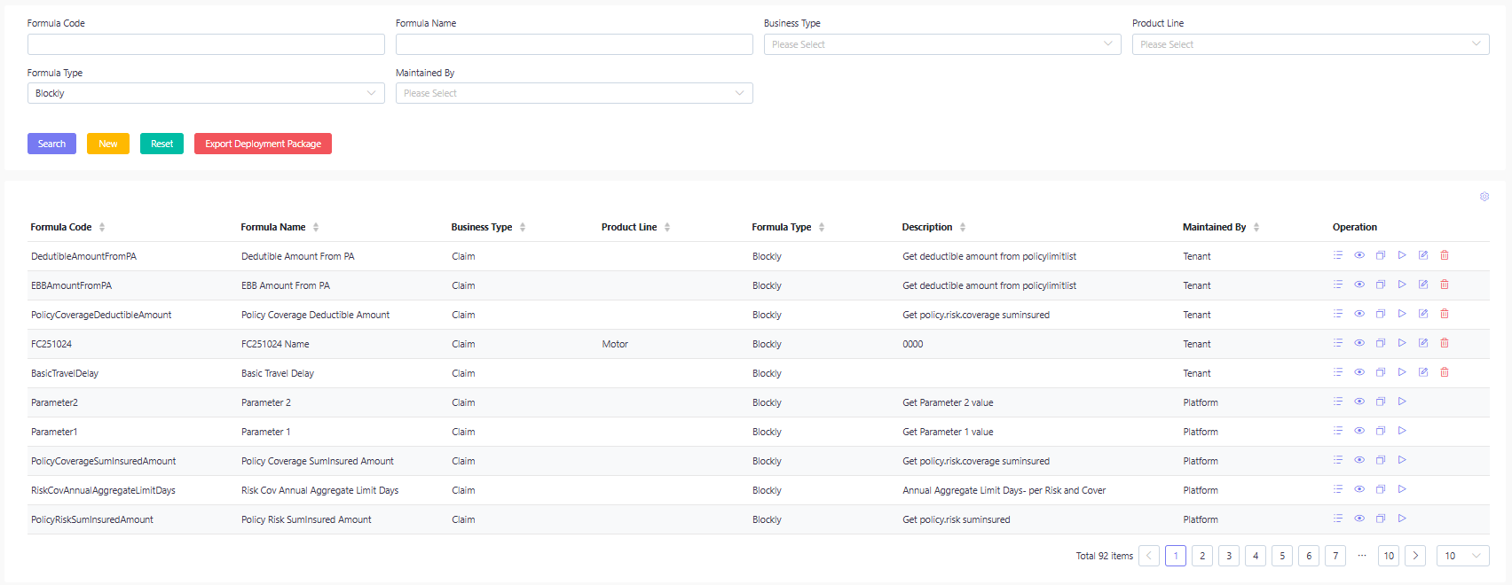View the PolicyRiskSumInsuredAmount formula via eye icon

click(1359, 519)
